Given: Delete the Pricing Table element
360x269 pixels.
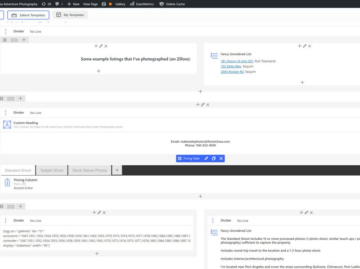Looking at the screenshot, I should [x=221, y=159].
